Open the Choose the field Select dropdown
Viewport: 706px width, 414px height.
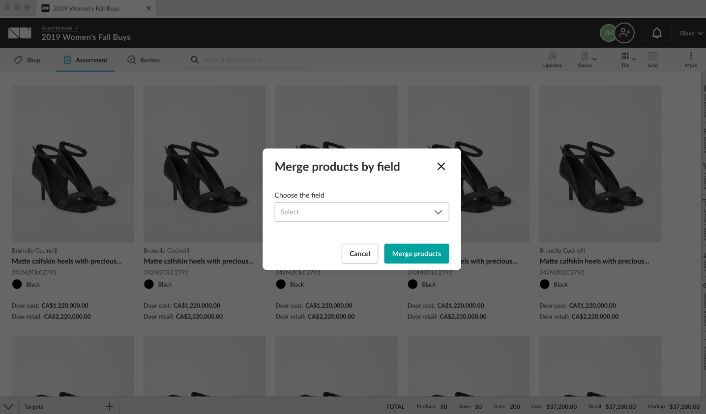coord(361,212)
